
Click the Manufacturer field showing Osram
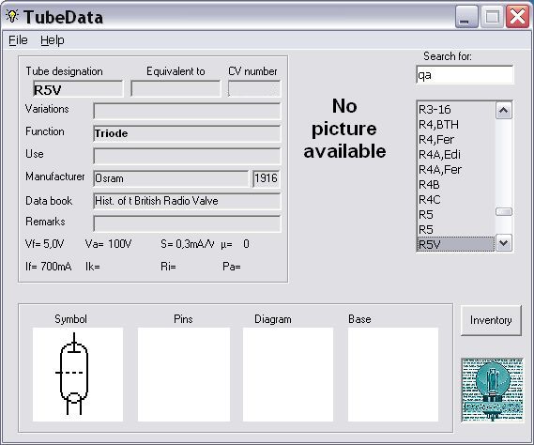pyautogui.click(x=171, y=178)
